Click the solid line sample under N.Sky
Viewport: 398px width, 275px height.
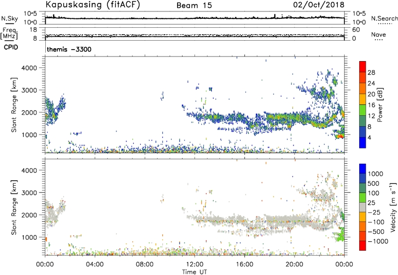coord(9,23)
